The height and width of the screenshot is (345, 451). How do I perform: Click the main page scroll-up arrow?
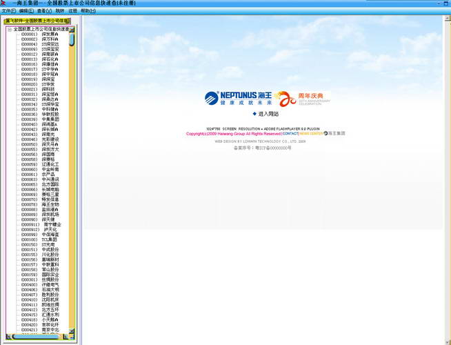(448, 18)
